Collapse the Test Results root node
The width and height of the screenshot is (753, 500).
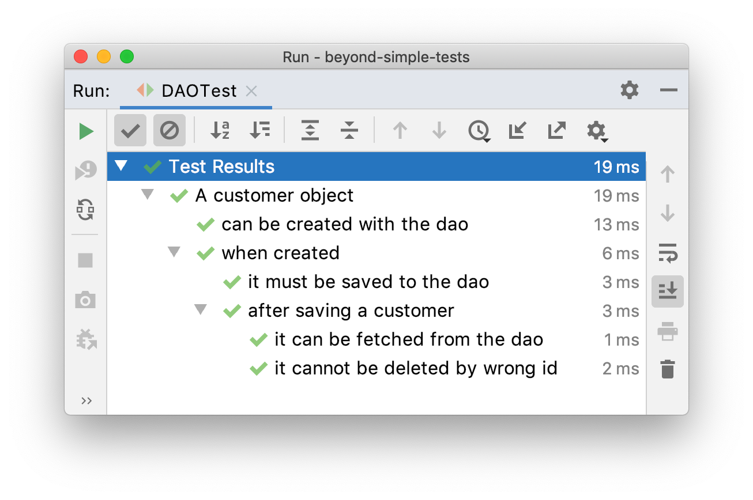click(x=121, y=166)
